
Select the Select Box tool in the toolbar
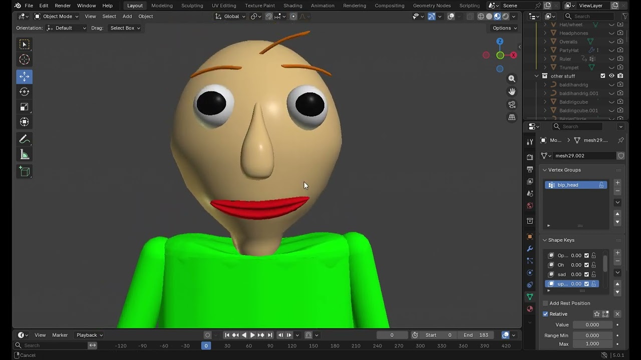(x=25, y=44)
